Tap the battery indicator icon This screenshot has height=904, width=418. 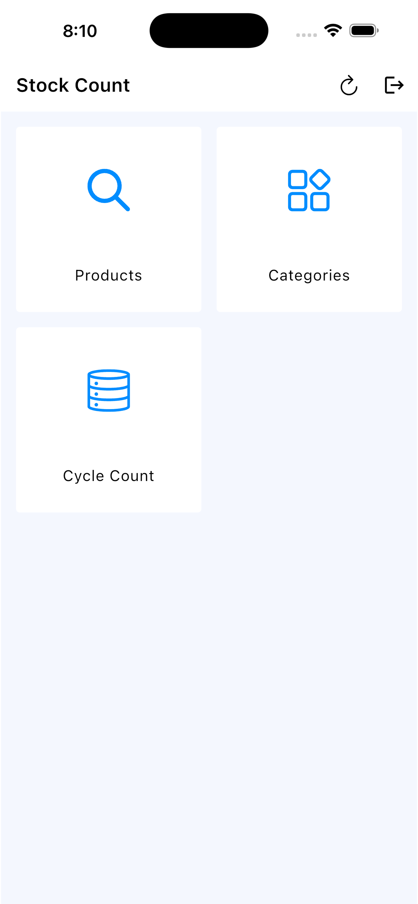point(364,31)
